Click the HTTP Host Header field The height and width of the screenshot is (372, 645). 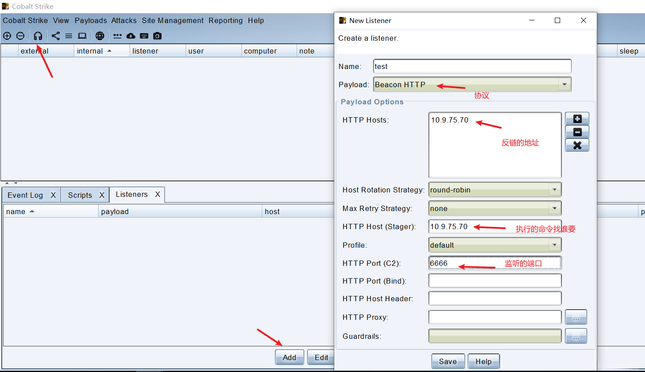click(x=495, y=299)
